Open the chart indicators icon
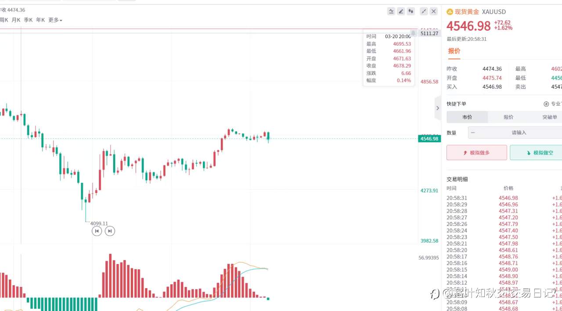Viewport: 562px width, 311px height. pyautogui.click(x=391, y=11)
